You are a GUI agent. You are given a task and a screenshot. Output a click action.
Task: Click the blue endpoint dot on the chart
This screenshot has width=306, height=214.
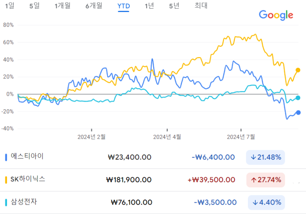298,113
